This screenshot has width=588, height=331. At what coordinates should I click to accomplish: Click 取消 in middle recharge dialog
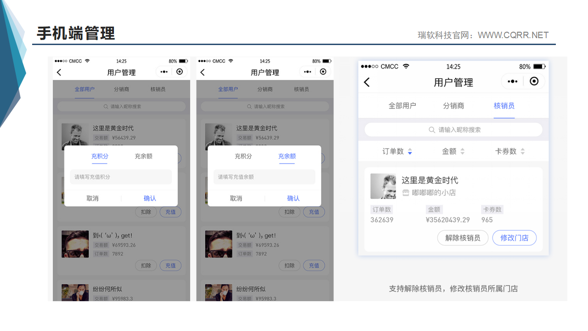click(x=236, y=199)
